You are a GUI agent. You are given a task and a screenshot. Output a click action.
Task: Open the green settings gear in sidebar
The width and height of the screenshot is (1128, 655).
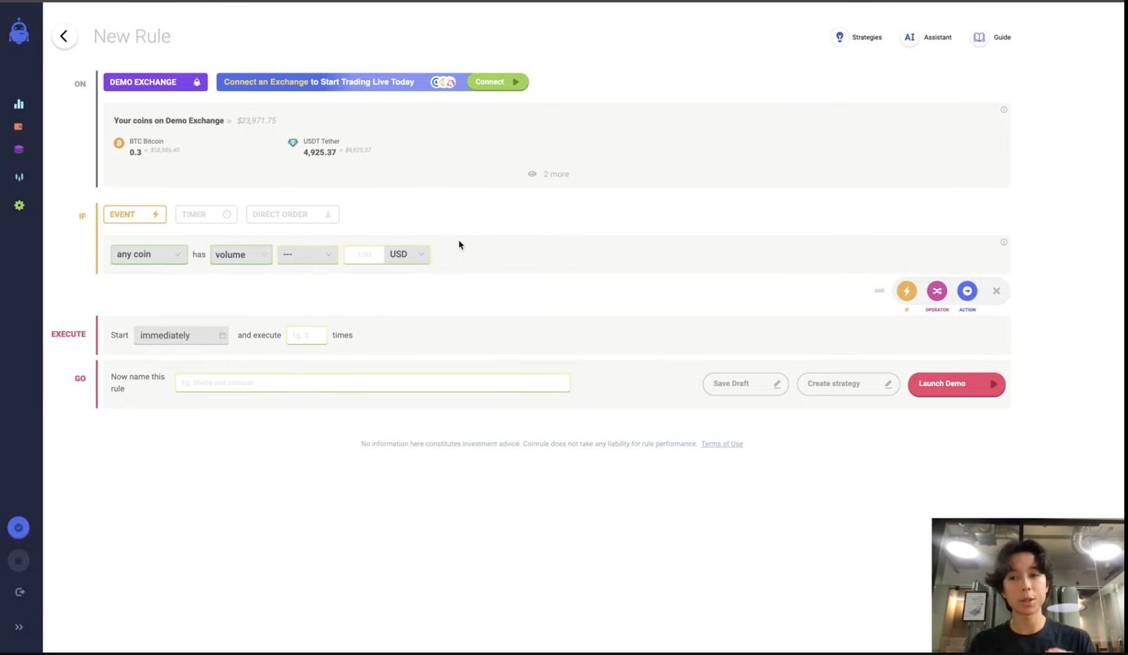coord(19,205)
